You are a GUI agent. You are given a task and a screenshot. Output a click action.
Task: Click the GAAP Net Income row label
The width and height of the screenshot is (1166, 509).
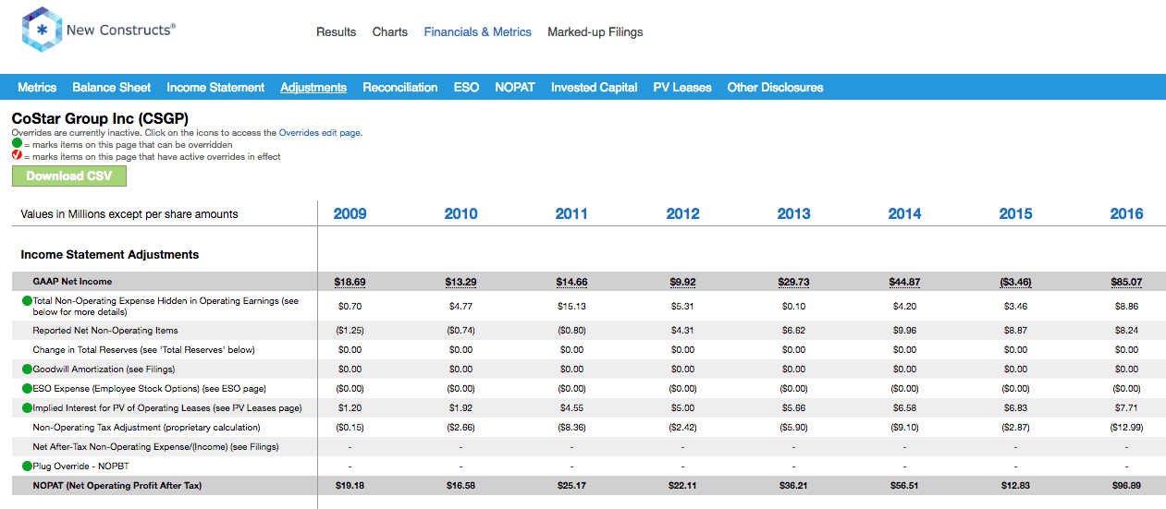tap(72, 282)
